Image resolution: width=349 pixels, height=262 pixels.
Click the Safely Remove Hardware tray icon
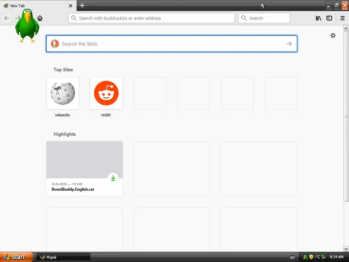pyautogui.click(x=317, y=257)
